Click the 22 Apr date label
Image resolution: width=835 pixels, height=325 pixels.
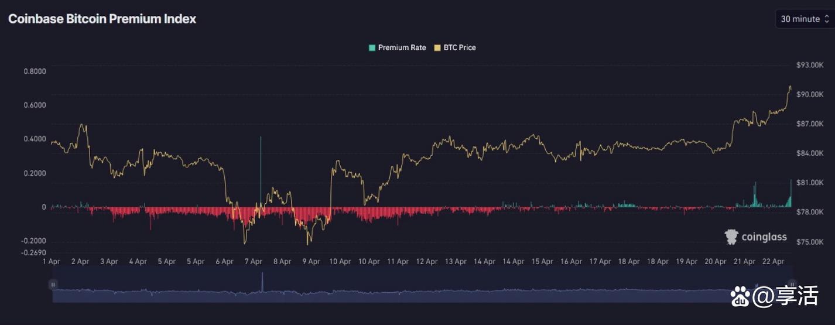[774, 262]
